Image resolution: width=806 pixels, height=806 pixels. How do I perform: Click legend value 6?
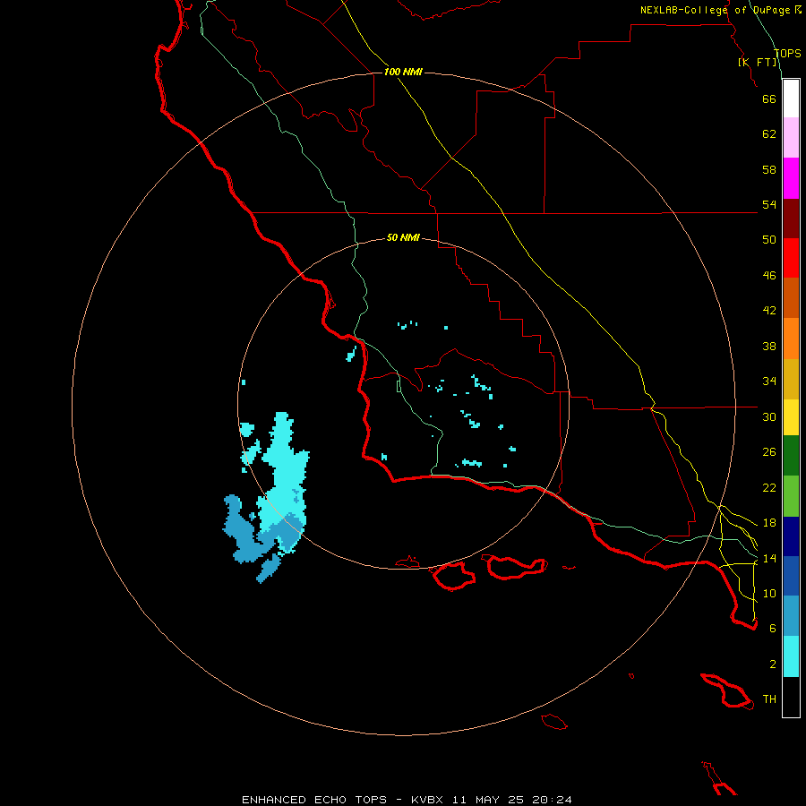tap(773, 629)
